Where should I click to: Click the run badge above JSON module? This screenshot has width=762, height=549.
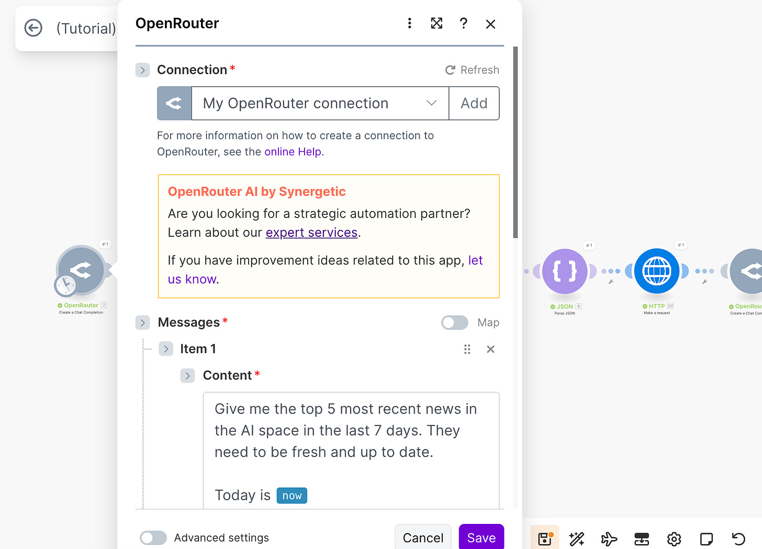[589, 245]
